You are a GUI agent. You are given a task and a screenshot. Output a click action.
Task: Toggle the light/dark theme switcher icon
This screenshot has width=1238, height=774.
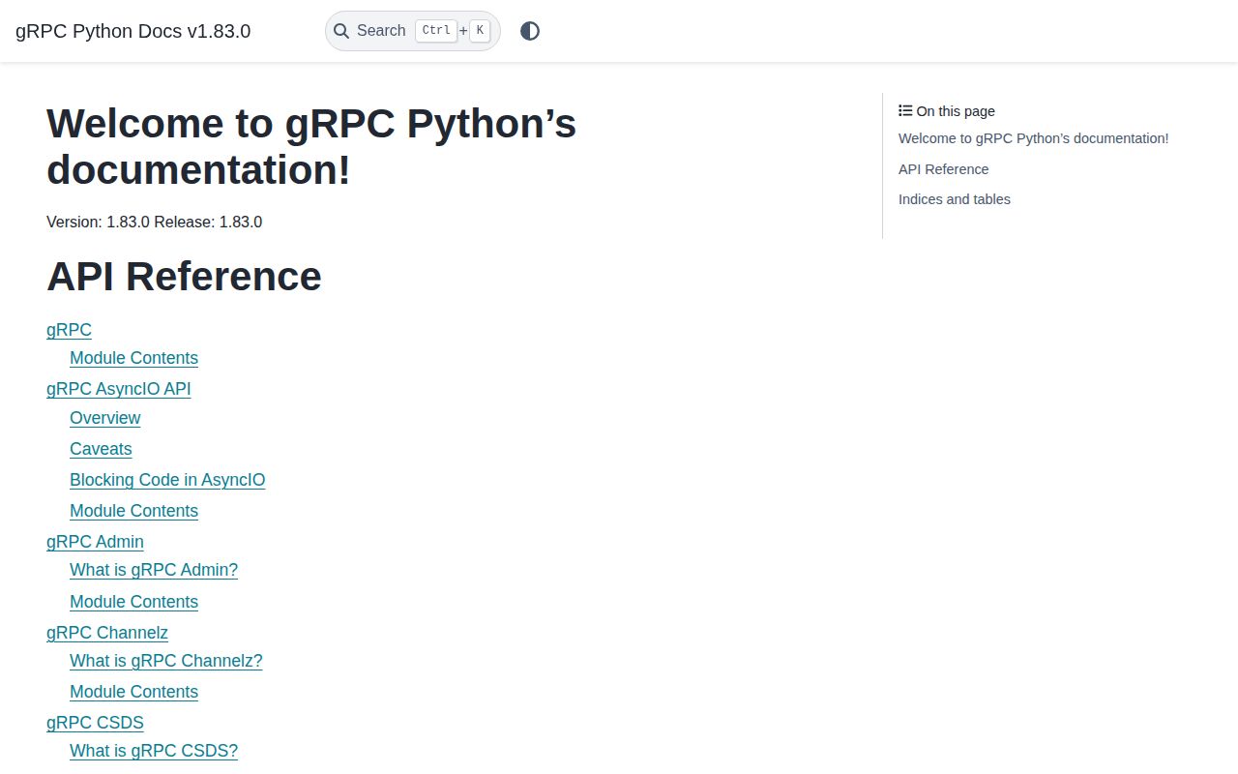(x=530, y=31)
